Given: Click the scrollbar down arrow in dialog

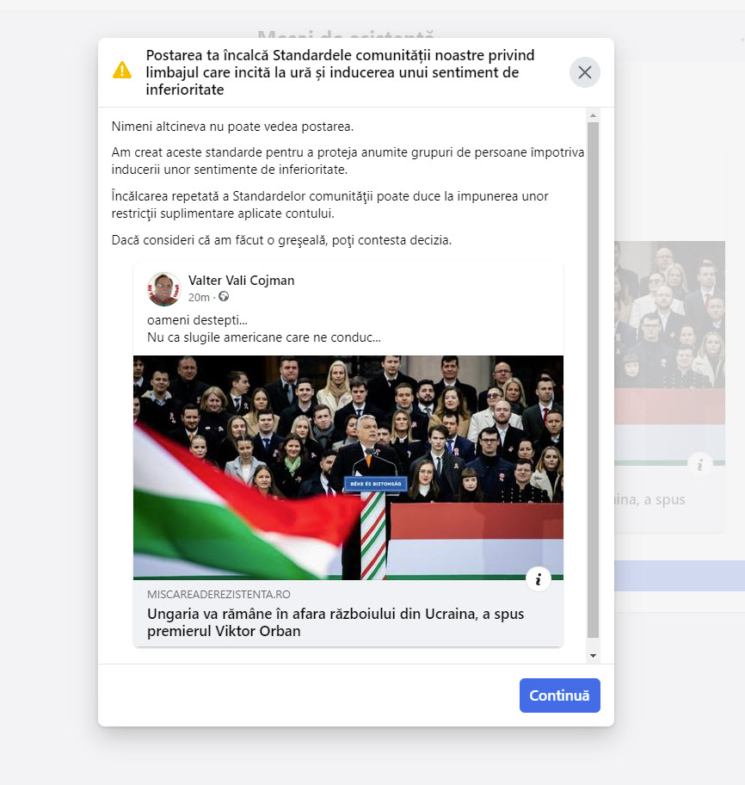Looking at the screenshot, I should click(x=593, y=655).
